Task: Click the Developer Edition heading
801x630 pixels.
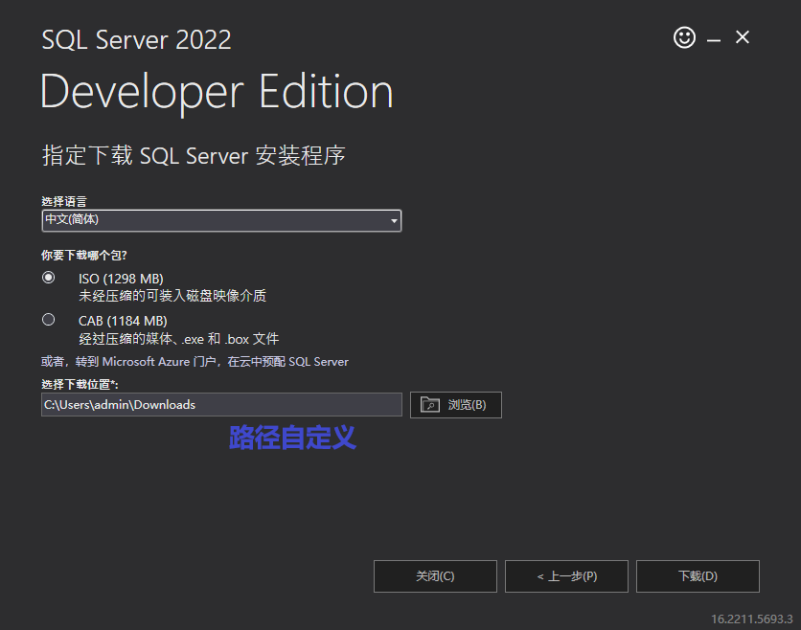Action: (x=217, y=92)
